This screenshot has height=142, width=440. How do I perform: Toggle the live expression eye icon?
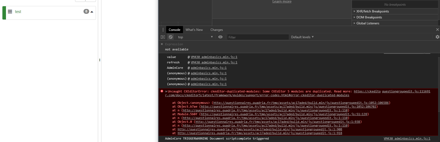click(220, 37)
